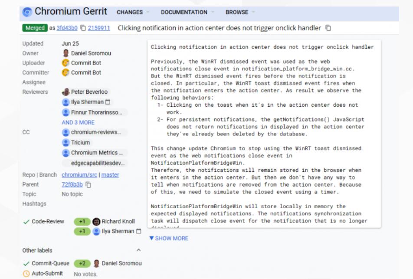This screenshot has height=279, width=413.
Task: Select the 'Jun 25' updated date
Action: click(70, 43)
